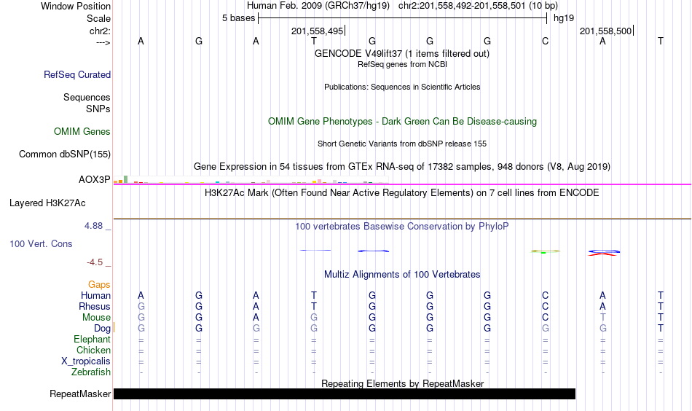This screenshot has width=692, height=411.
Task: Click the red and blue PhyloP conservation mark
Action: pos(604,253)
